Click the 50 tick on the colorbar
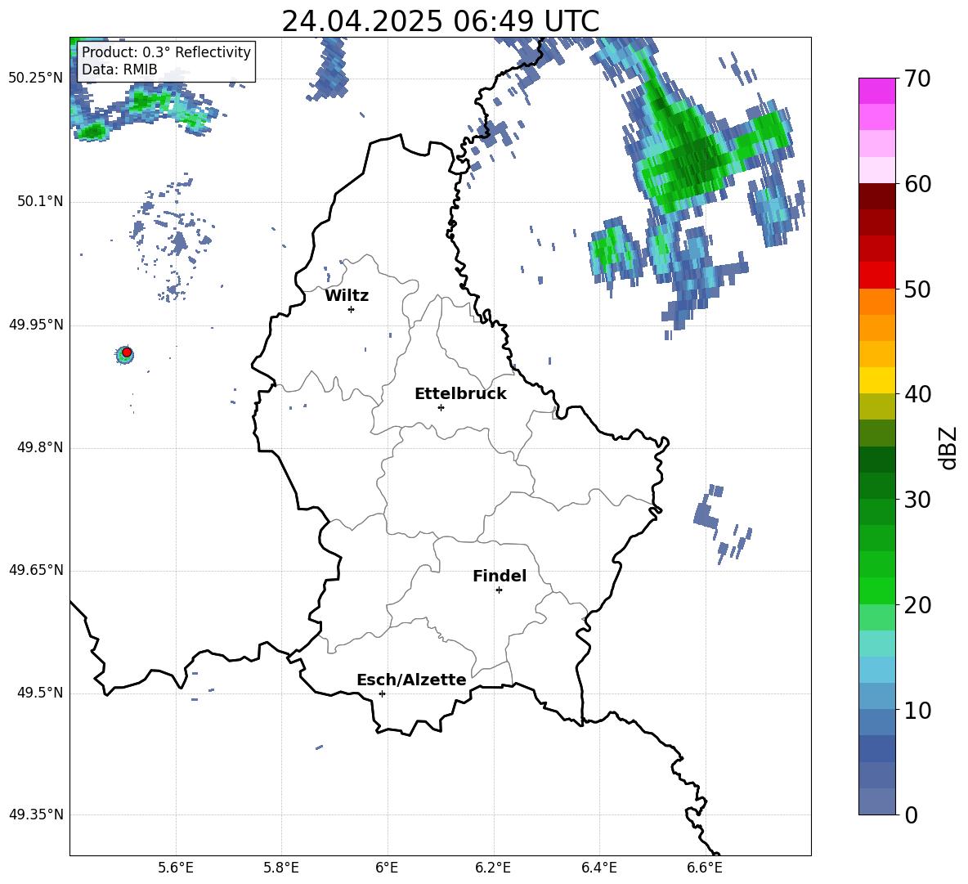This screenshot has width=968, height=884. (x=916, y=289)
